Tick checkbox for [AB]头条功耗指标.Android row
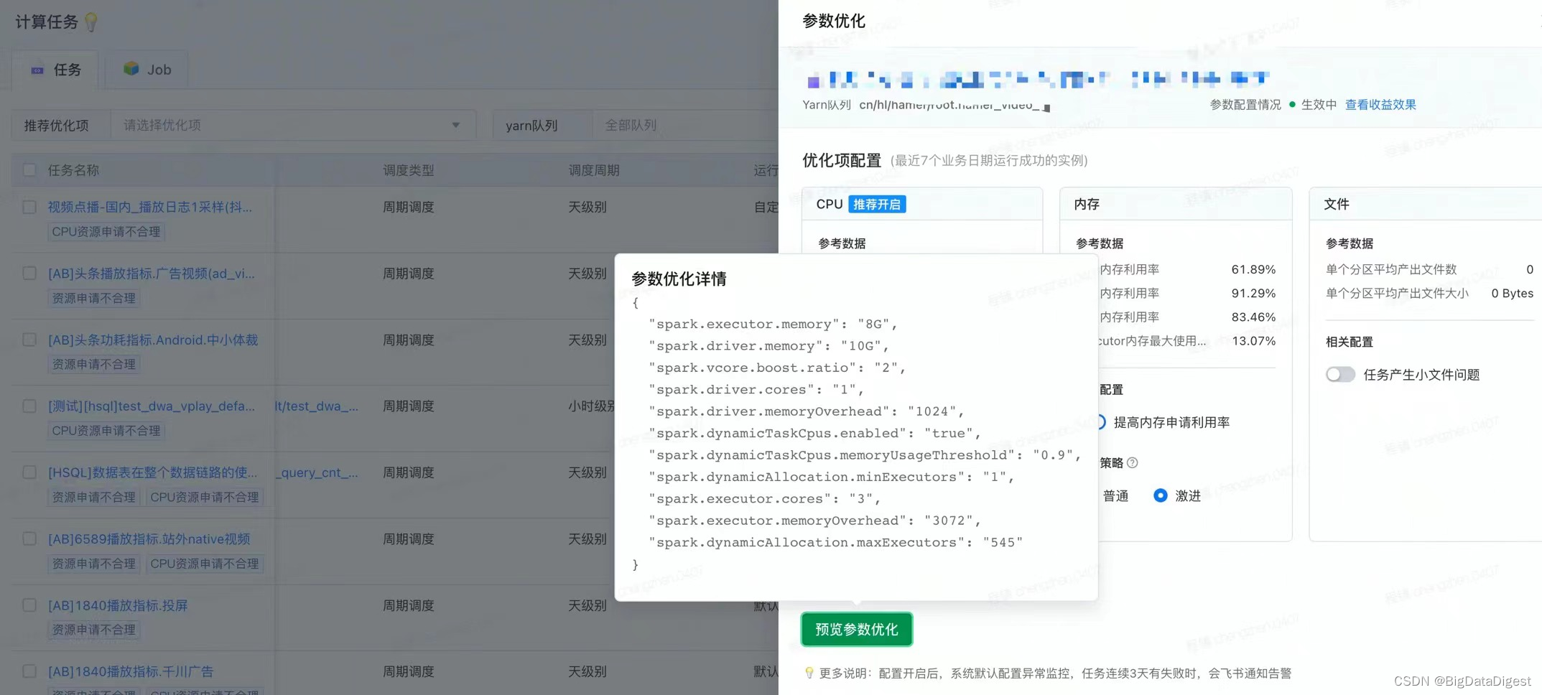Viewport: 1542px width, 695px height. coord(29,340)
